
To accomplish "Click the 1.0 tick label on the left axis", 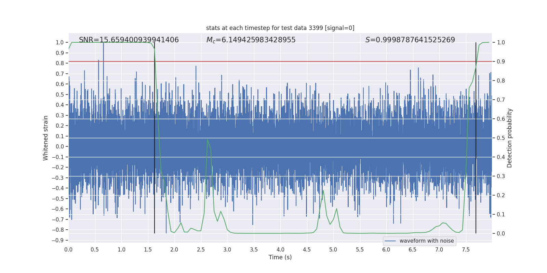I will (x=59, y=43).
